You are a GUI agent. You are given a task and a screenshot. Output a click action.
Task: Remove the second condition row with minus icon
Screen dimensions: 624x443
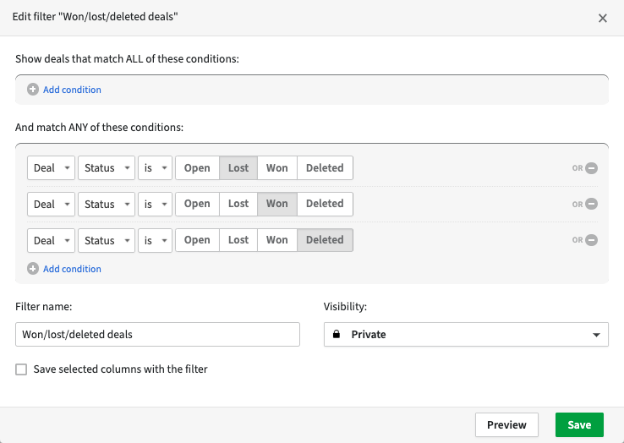tap(592, 204)
